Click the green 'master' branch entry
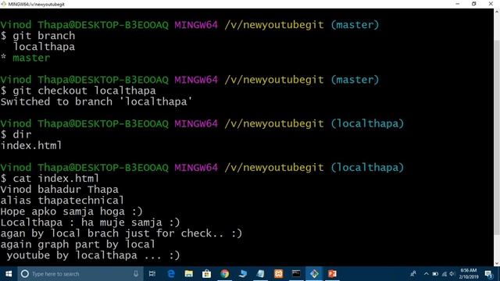500x281 pixels. 31,58
